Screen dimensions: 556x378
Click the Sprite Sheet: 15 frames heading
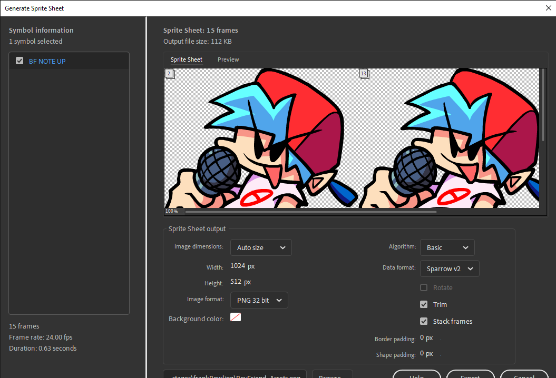click(x=201, y=31)
